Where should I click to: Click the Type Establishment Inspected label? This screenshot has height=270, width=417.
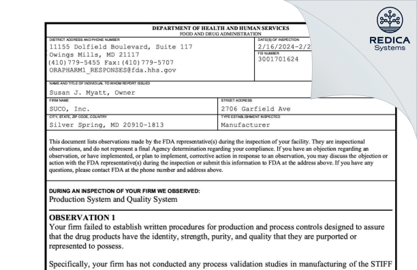tap(250, 117)
